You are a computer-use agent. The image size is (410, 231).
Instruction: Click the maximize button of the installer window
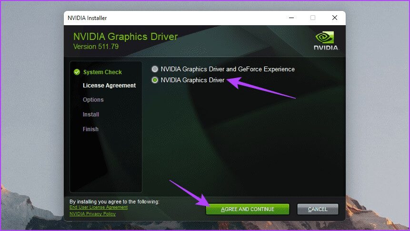click(313, 18)
